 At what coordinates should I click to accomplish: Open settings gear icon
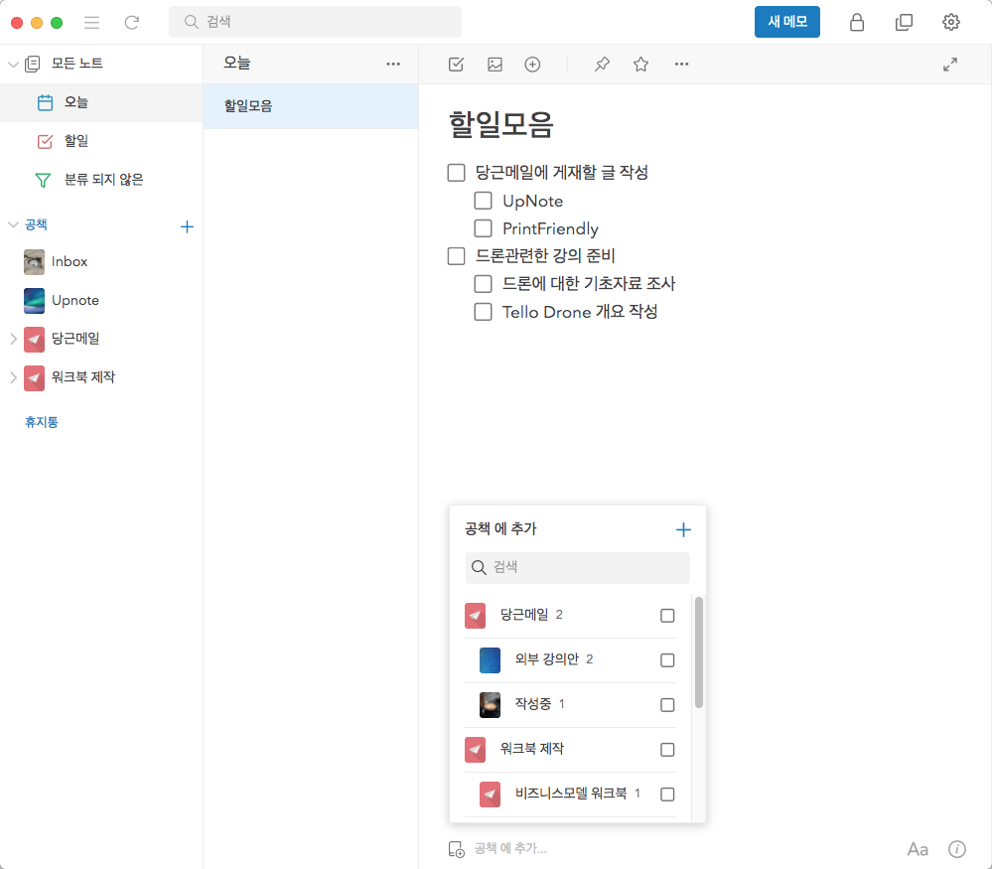coord(951,22)
